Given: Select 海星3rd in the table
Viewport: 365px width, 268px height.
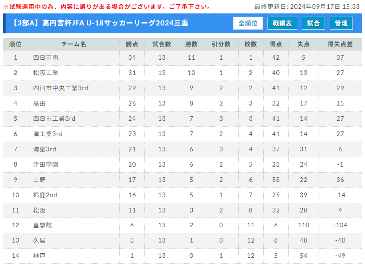Looking at the screenshot, I should (45, 149).
